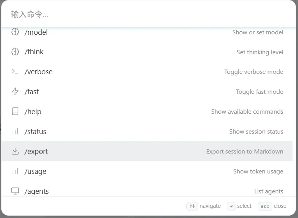
Task: Choose the /think command
Action: [x=34, y=52]
